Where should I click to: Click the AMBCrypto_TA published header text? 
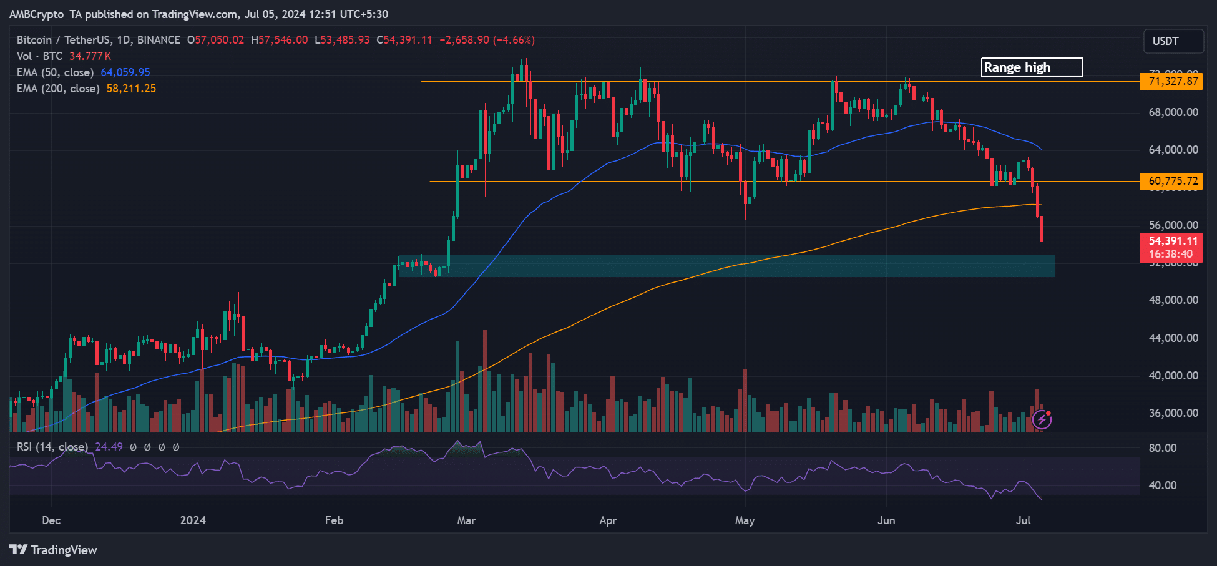click(198, 14)
